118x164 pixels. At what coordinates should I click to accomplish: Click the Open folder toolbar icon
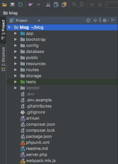click(x=4, y=5)
